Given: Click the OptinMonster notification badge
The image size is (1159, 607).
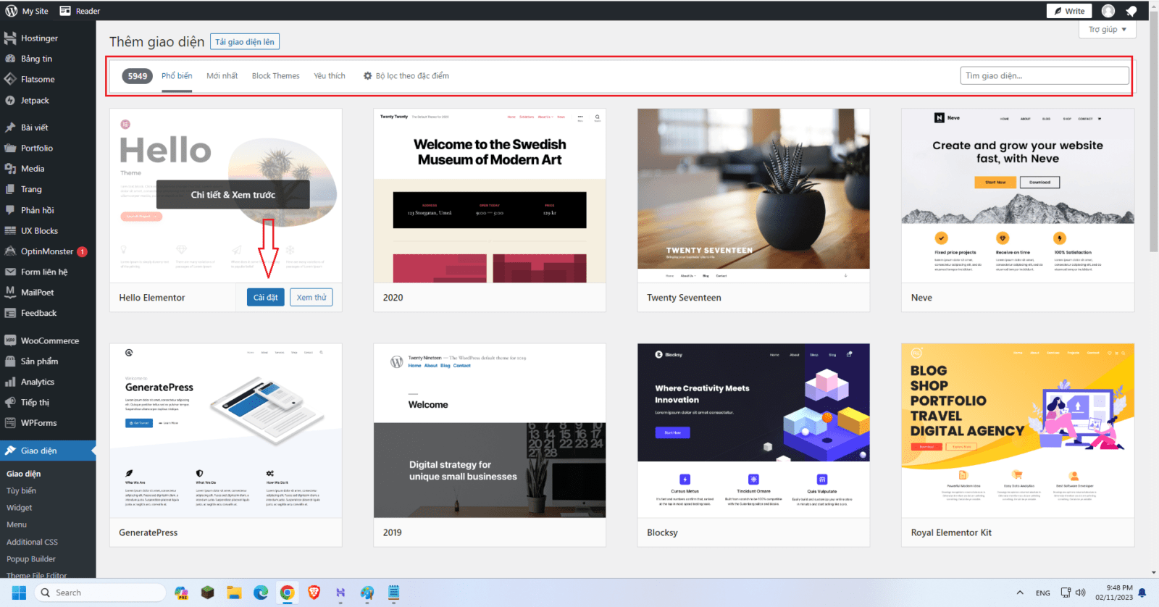Looking at the screenshot, I should pos(83,252).
